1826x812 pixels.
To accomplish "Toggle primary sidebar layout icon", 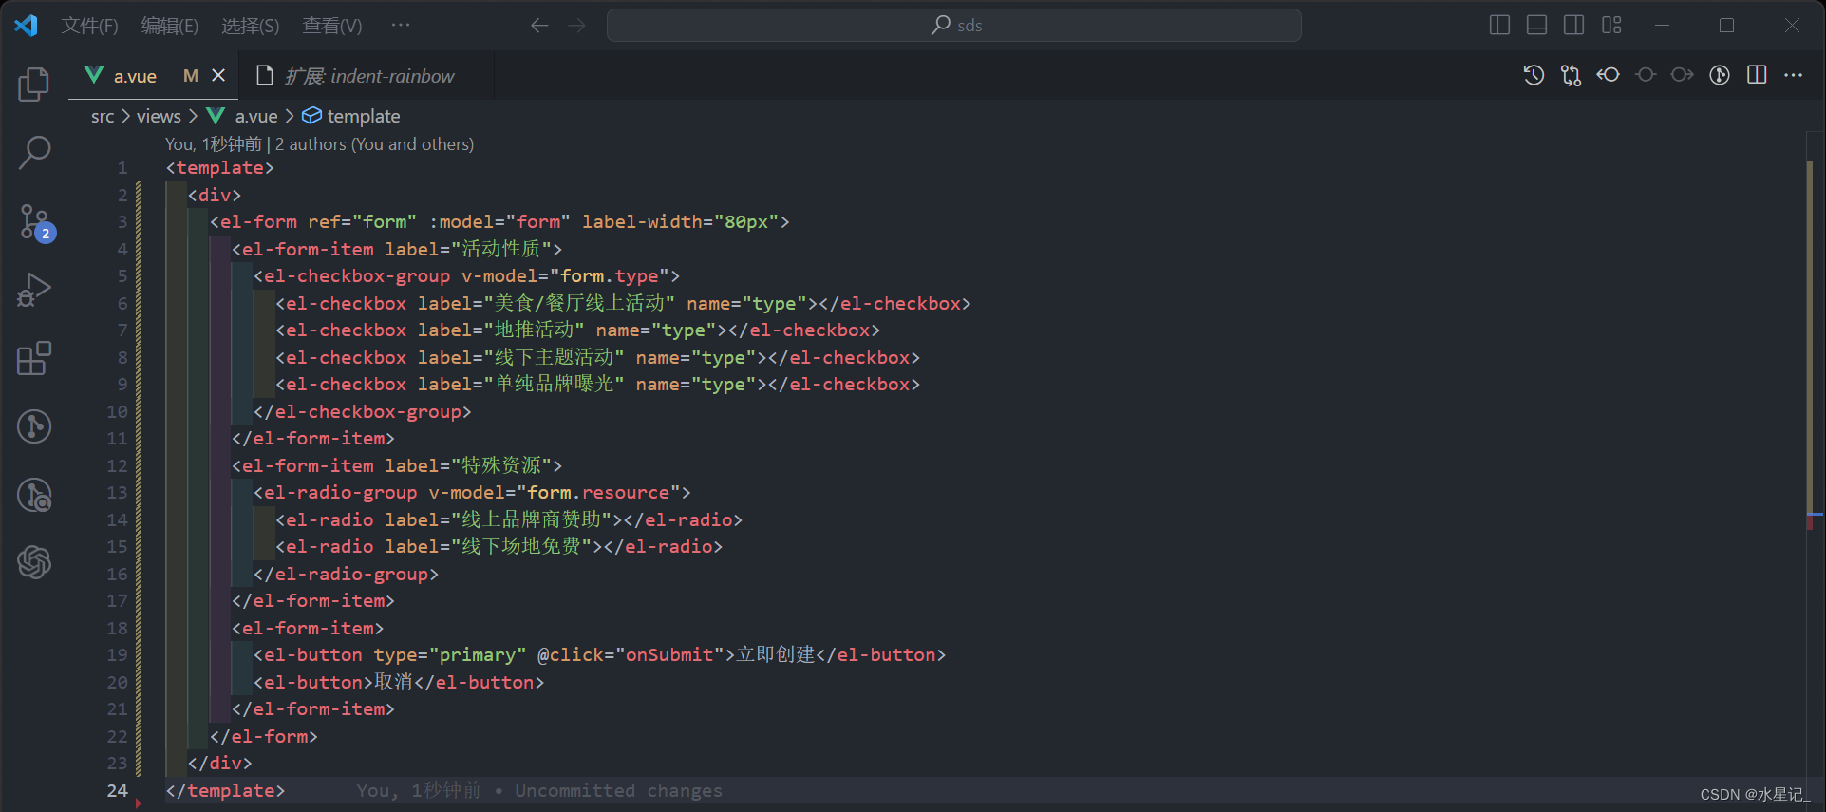I will tap(1499, 26).
